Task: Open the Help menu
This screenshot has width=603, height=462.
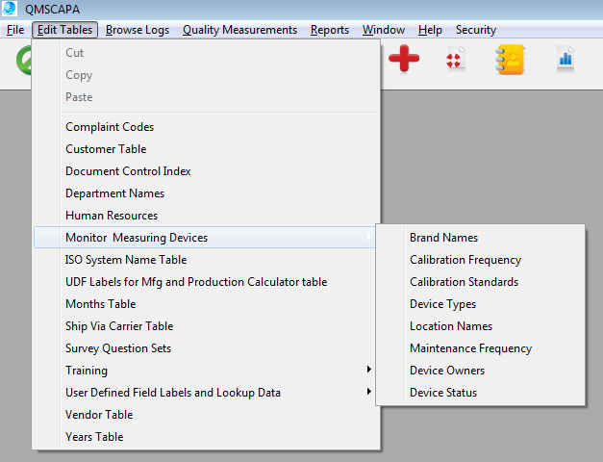Action: click(x=430, y=30)
